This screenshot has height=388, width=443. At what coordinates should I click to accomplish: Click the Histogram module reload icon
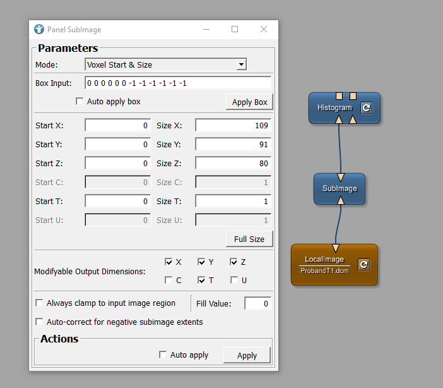[x=367, y=108]
